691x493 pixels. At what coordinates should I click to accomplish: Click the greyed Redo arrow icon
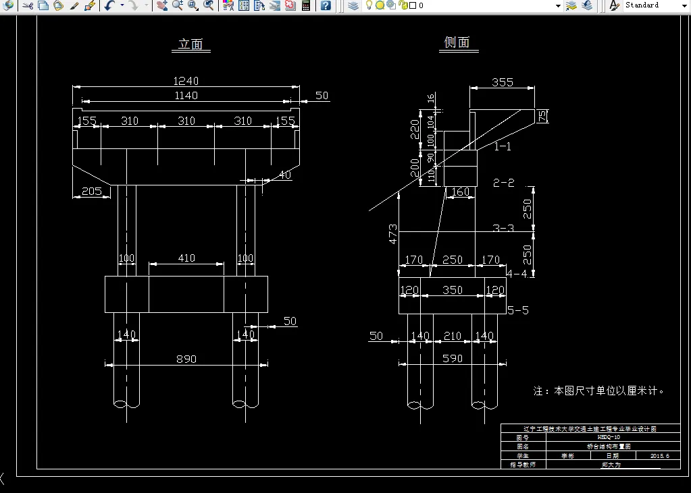pos(134,5)
